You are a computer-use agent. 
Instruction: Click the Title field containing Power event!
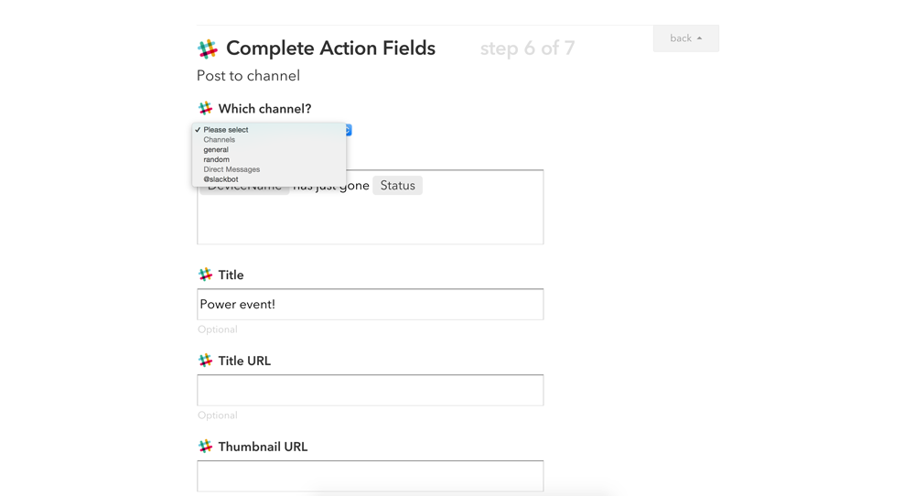(x=370, y=305)
